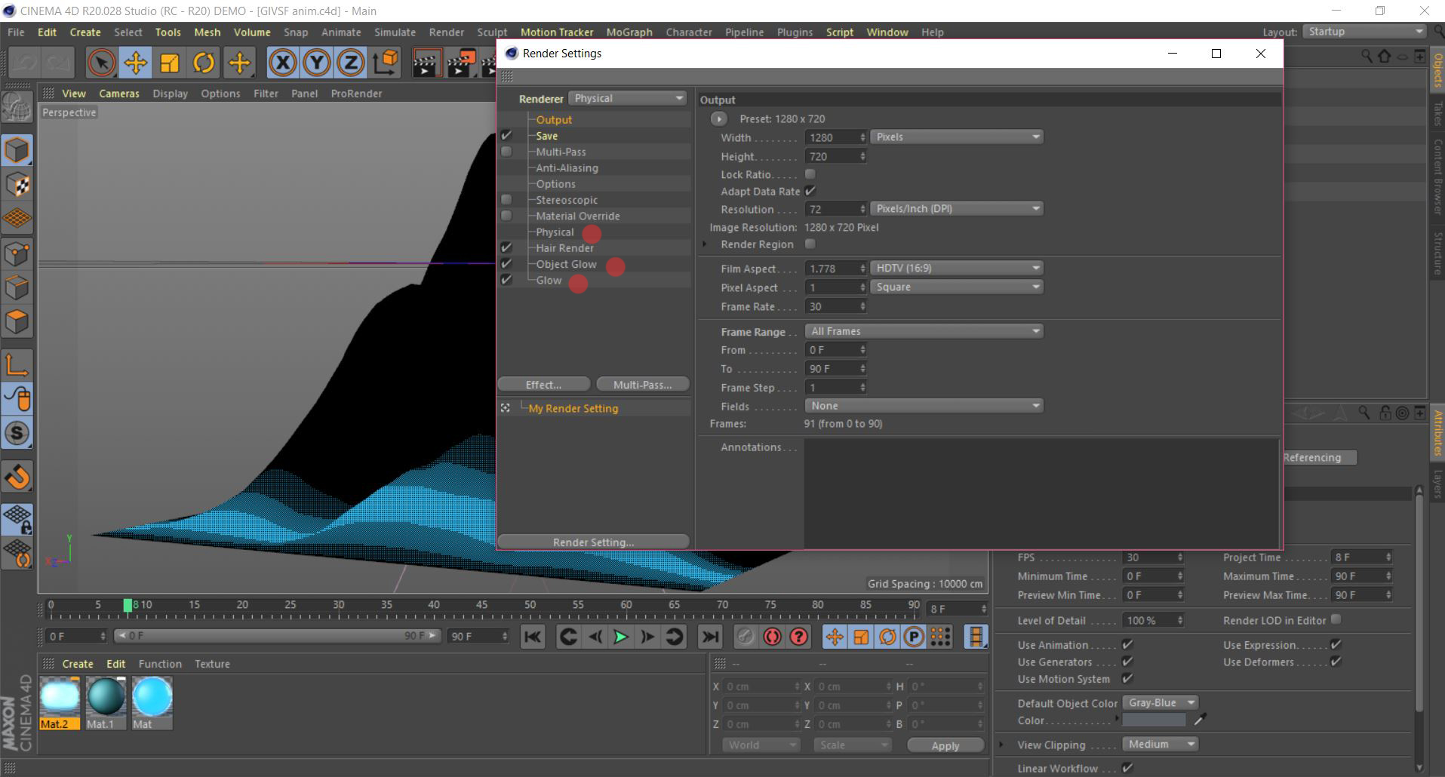Click the Apply button in coordinates
Viewport: 1445px width, 777px height.
point(945,745)
